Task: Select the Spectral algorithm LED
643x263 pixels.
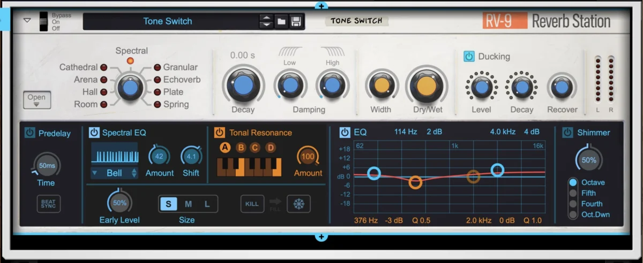Action: coord(130,61)
